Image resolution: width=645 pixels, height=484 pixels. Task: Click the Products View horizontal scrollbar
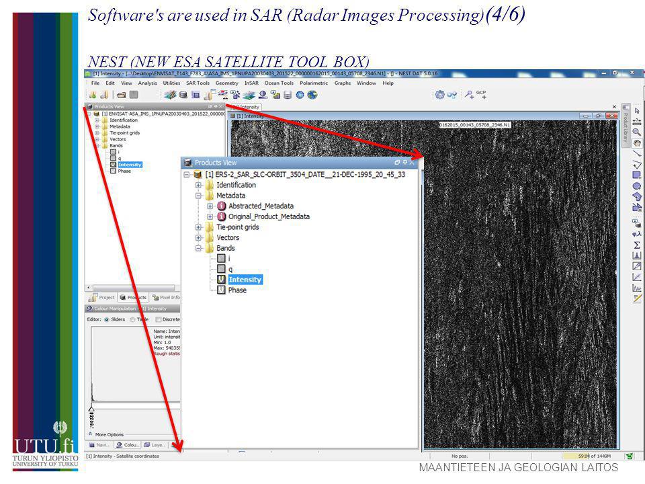pos(133,287)
